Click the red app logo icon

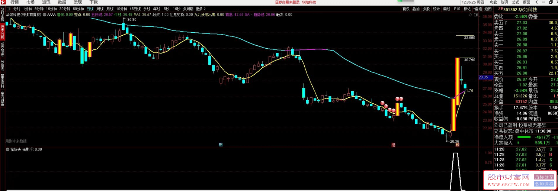click(x=3, y=2)
